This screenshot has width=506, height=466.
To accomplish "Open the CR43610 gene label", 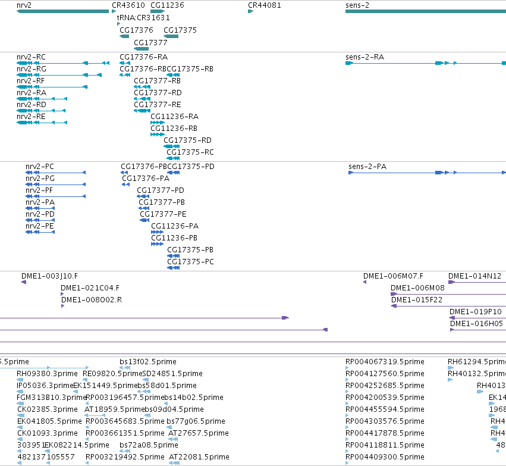I will pos(128,5).
